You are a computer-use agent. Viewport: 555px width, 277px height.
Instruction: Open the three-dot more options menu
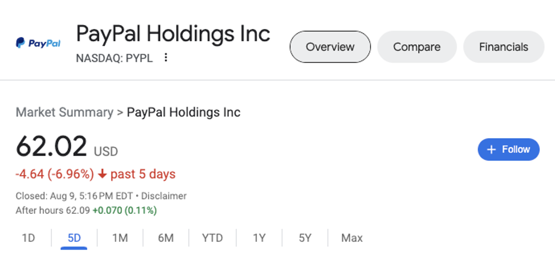coord(166,58)
